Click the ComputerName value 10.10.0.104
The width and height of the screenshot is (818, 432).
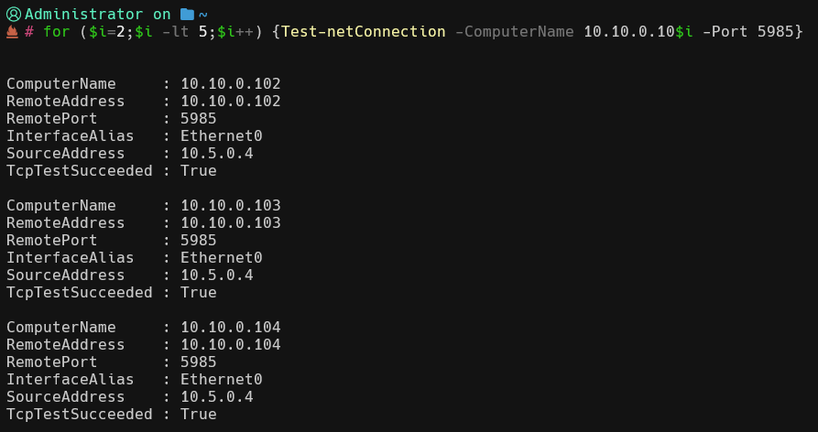230,328
